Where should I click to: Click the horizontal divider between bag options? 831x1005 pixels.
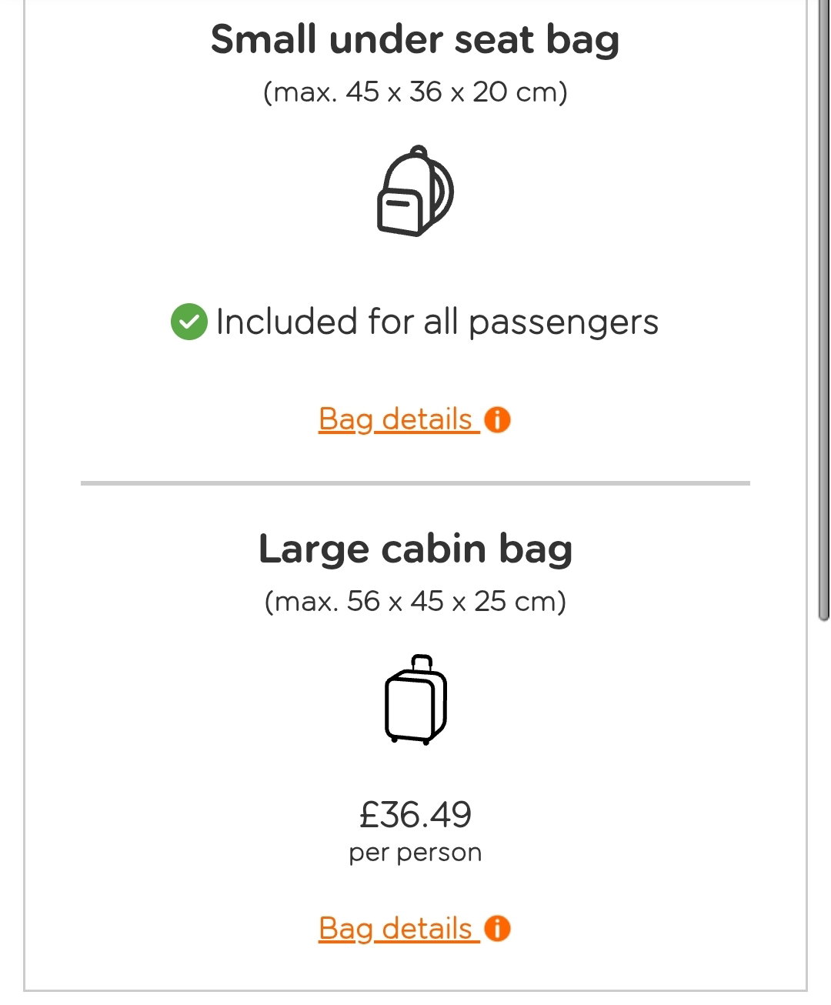[x=415, y=483]
